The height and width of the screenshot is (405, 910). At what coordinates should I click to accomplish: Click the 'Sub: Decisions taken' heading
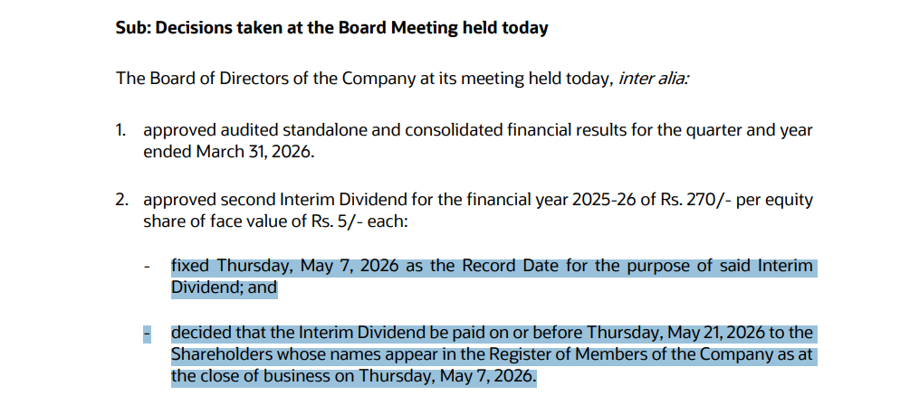point(330,28)
